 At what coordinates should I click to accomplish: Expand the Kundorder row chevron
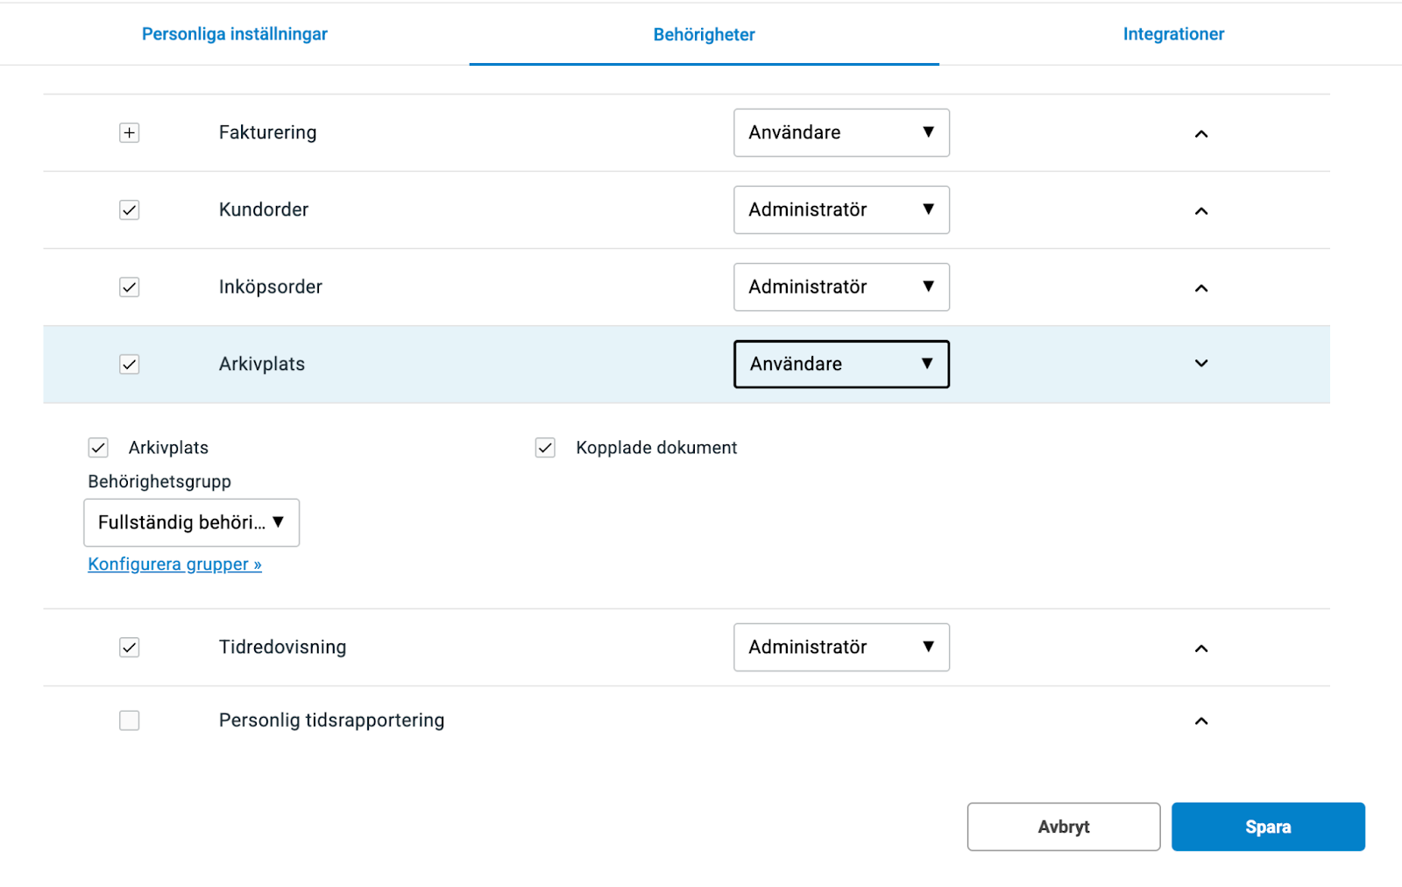pyautogui.click(x=1201, y=211)
